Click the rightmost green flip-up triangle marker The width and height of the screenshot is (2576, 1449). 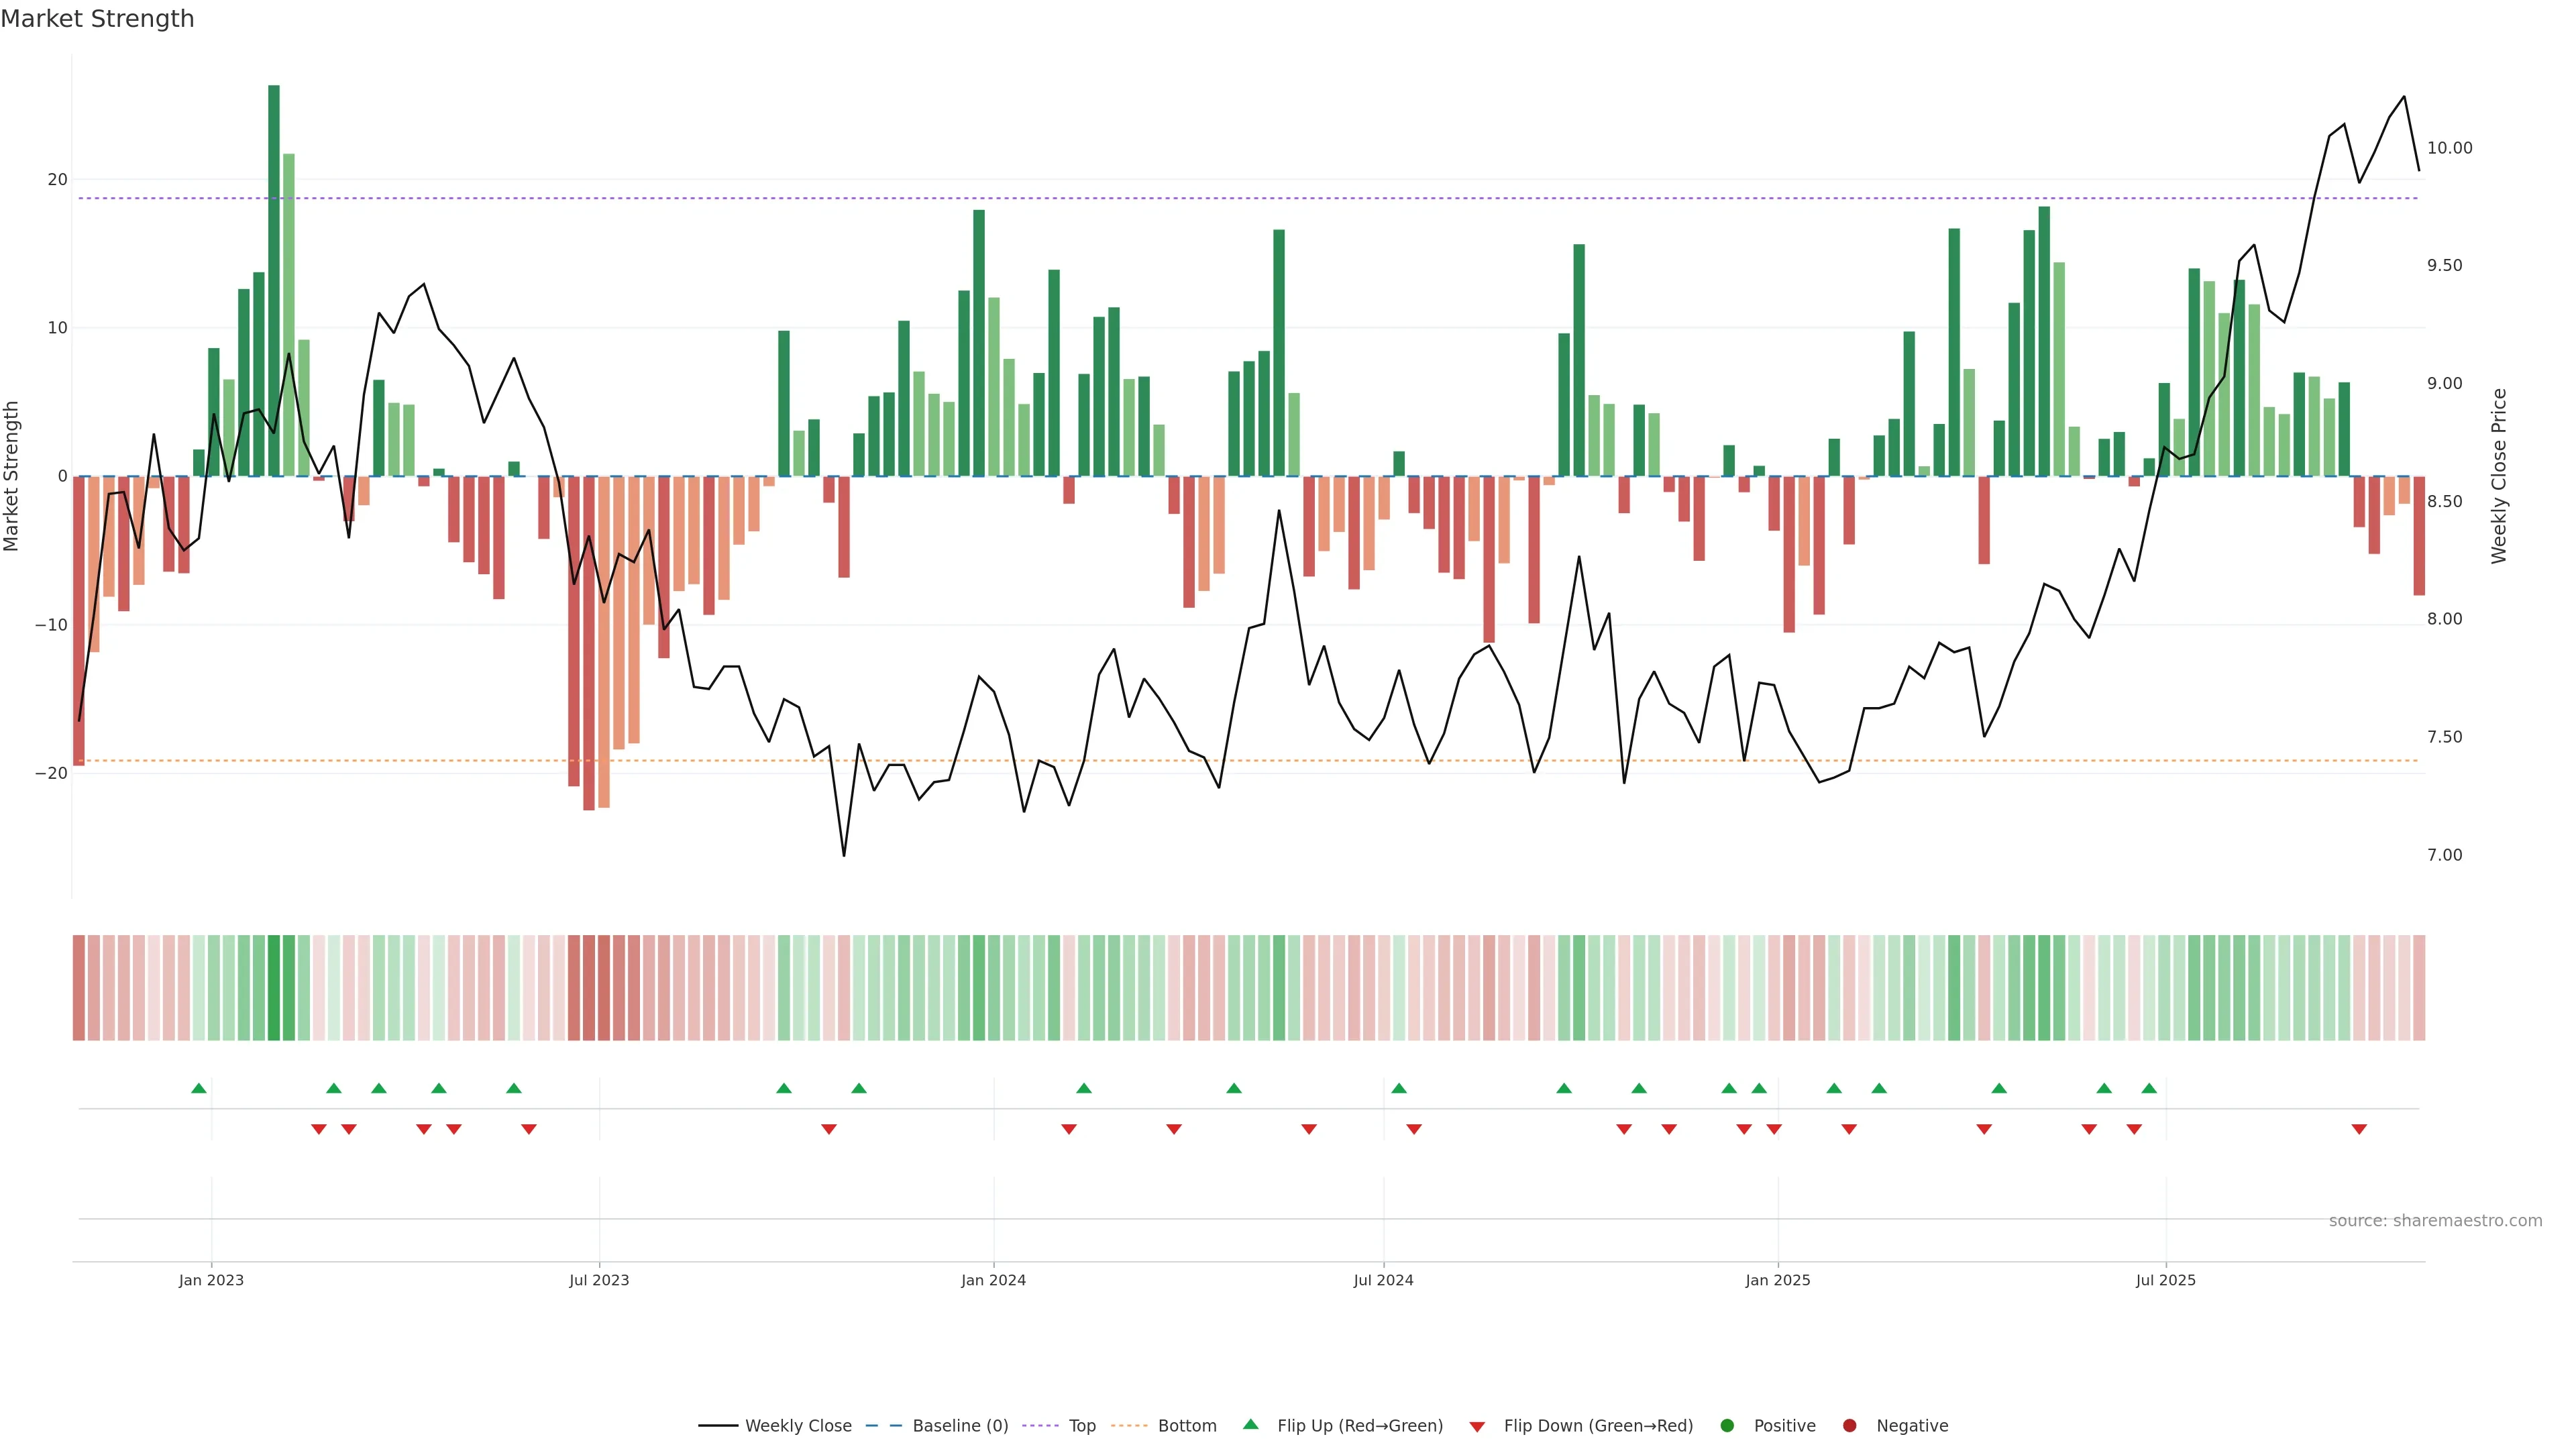tap(2149, 1088)
